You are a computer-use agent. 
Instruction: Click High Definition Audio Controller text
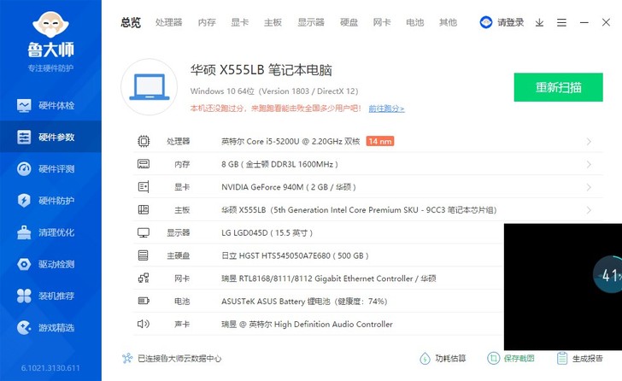[x=307, y=324]
